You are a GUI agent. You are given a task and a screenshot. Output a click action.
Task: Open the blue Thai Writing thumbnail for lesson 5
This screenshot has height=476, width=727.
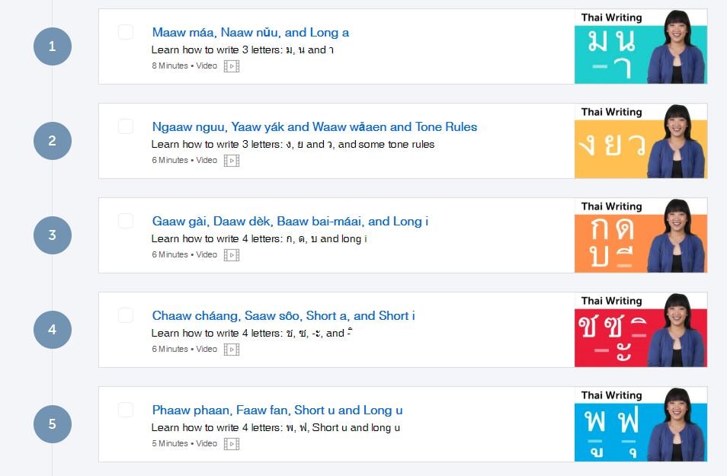[x=640, y=424]
